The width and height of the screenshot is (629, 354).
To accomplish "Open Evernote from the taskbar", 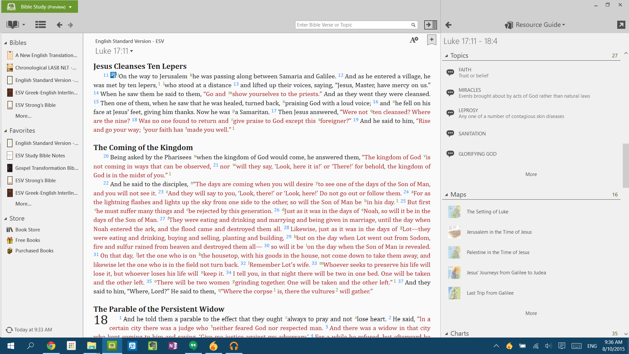I will 152,346.
